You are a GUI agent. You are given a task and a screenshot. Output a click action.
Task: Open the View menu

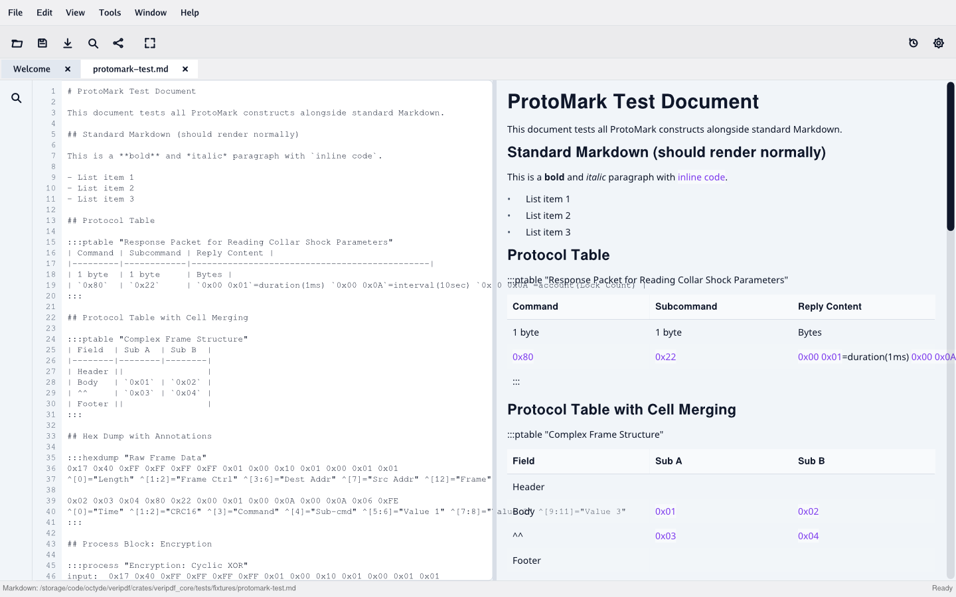pos(76,13)
